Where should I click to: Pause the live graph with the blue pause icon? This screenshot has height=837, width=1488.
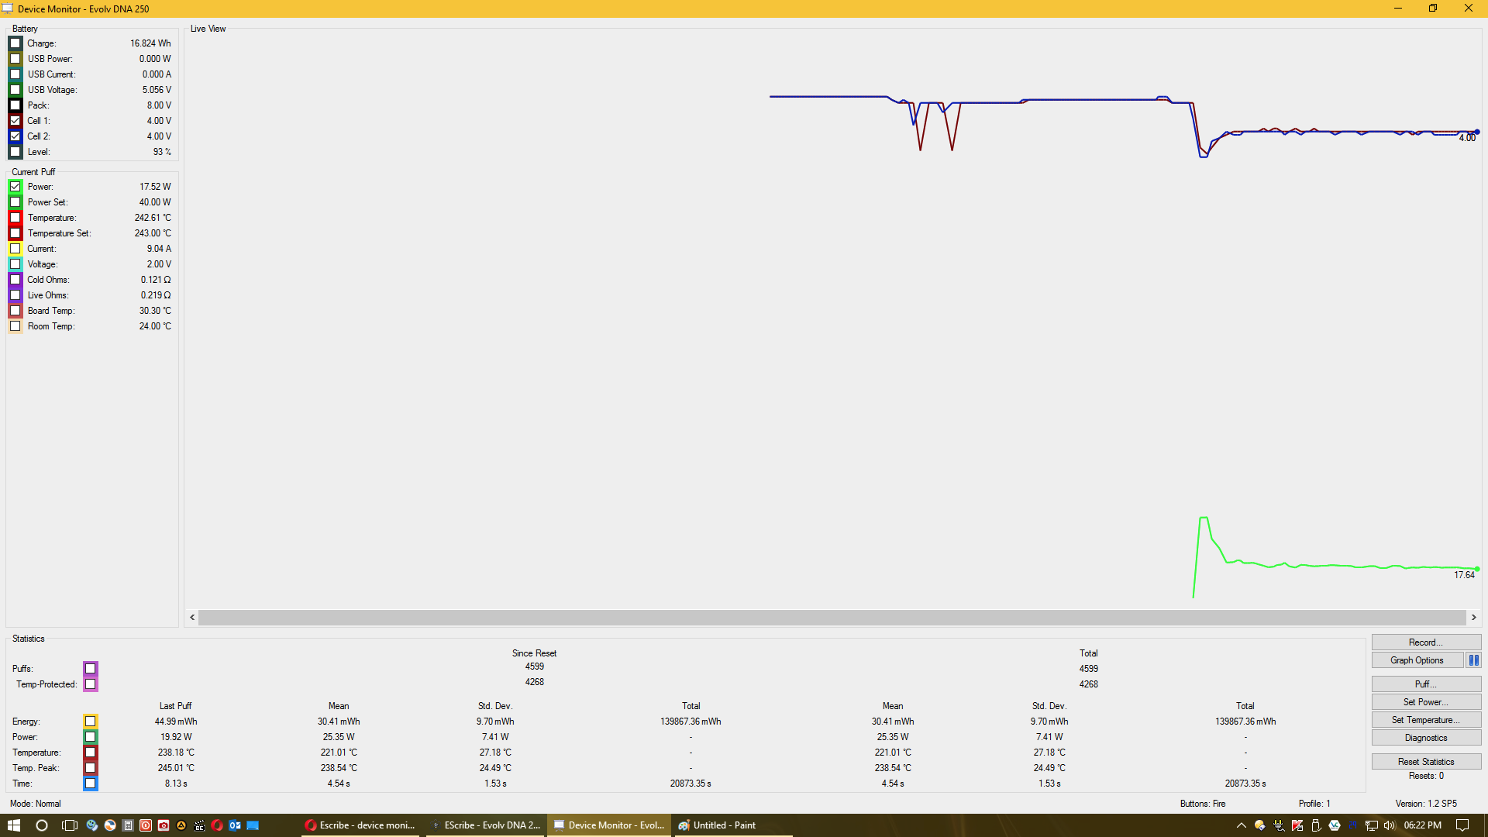[x=1473, y=660]
